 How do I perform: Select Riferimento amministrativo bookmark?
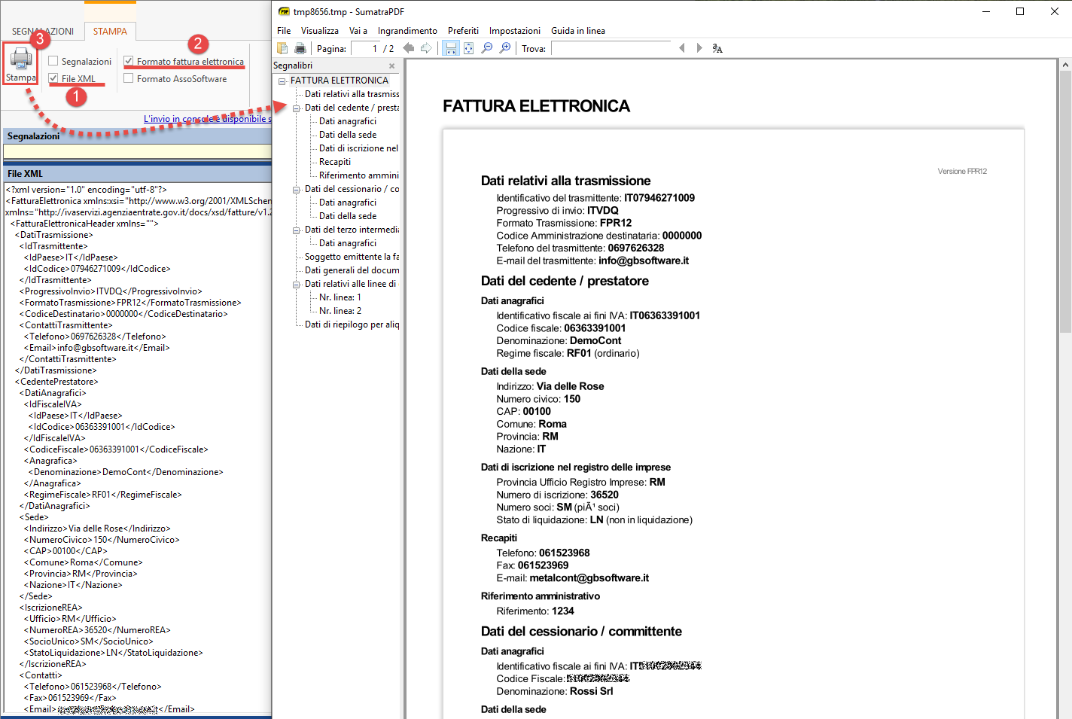pyautogui.click(x=358, y=175)
